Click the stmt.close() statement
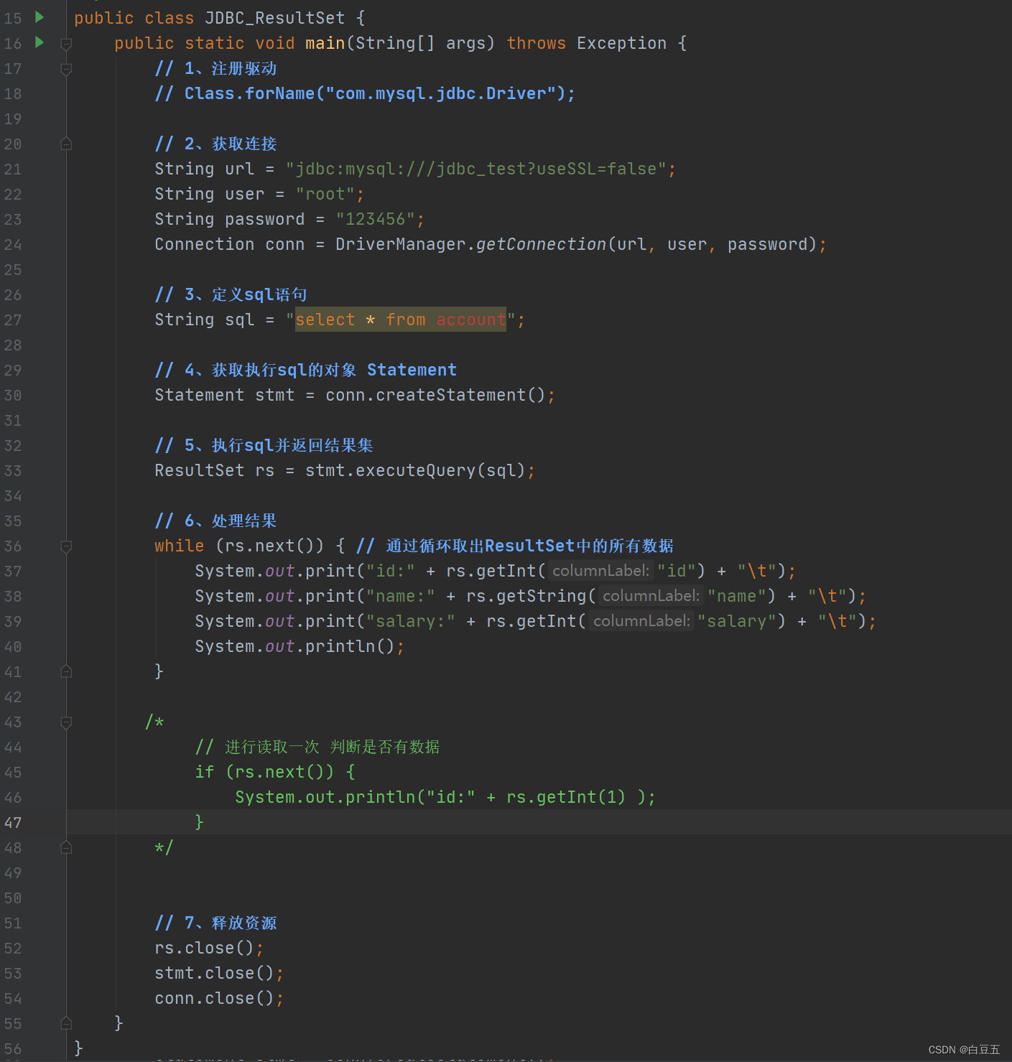 pyautogui.click(x=219, y=973)
